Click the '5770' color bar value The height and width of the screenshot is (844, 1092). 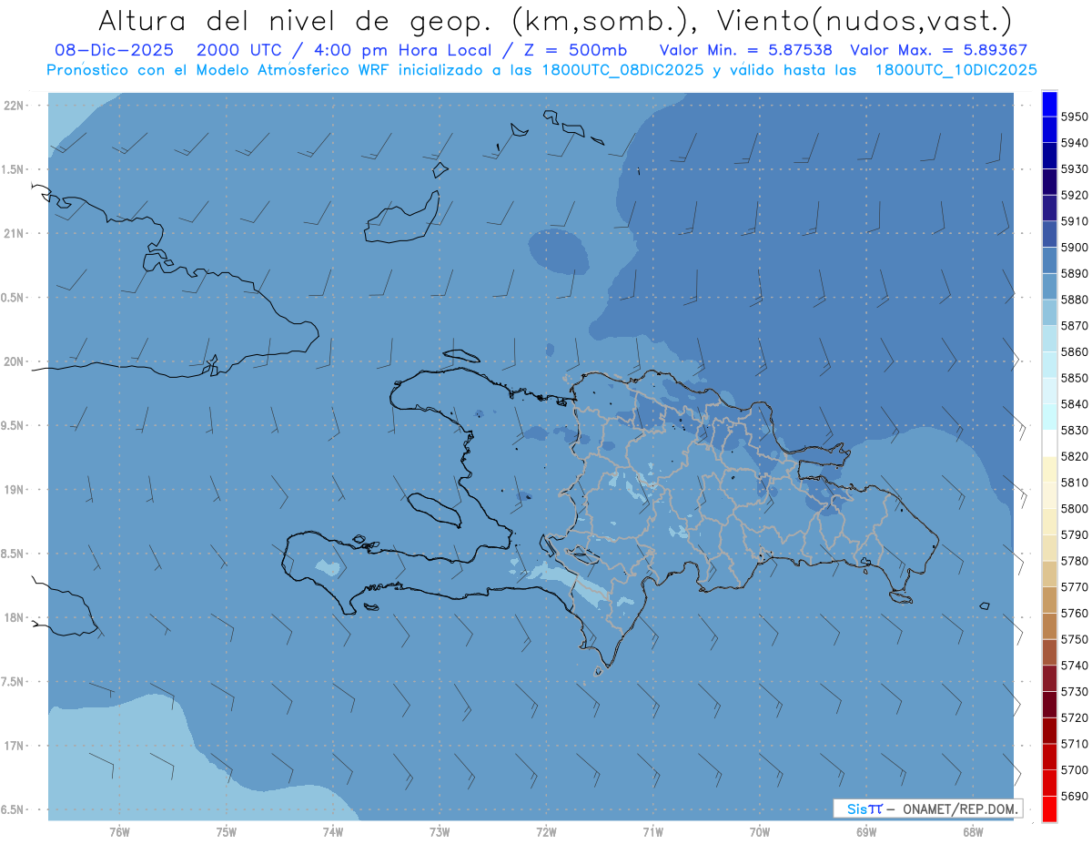tap(1074, 587)
